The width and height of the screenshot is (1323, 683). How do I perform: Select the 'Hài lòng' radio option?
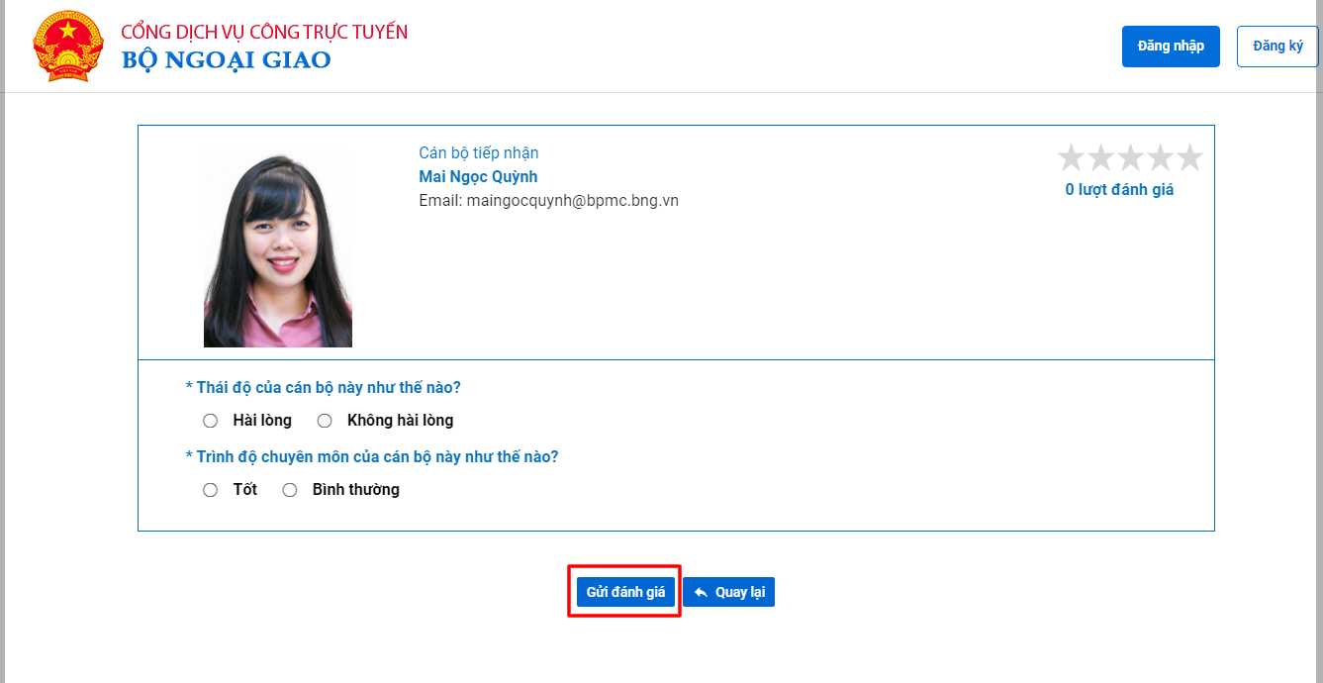pyautogui.click(x=210, y=421)
